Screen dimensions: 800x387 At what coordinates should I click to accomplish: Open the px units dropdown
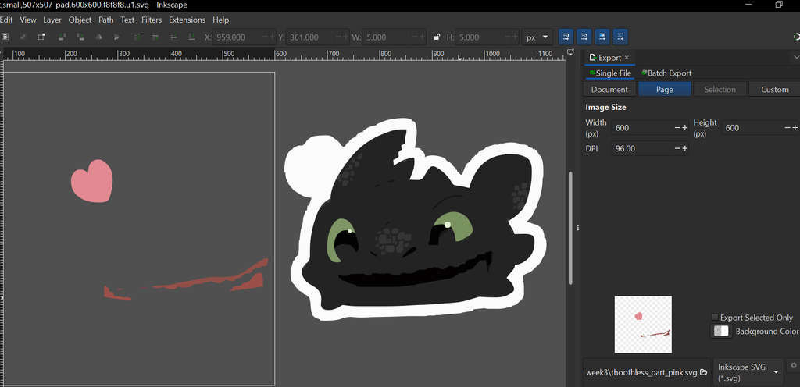pyautogui.click(x=537, y=37)
